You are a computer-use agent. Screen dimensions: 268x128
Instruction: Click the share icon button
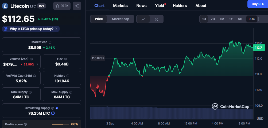(77, 6)
